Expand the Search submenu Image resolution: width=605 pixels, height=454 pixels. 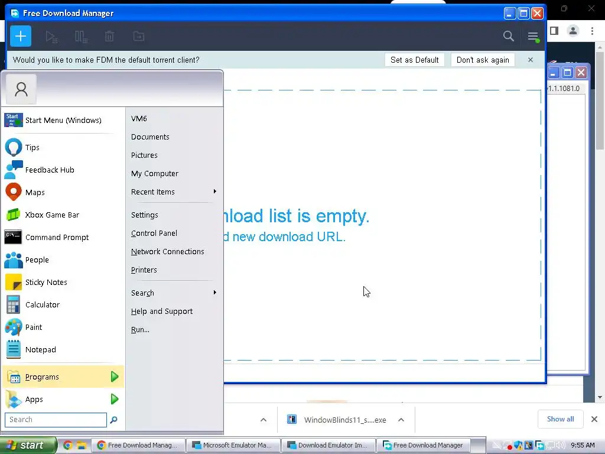[174, 293]
